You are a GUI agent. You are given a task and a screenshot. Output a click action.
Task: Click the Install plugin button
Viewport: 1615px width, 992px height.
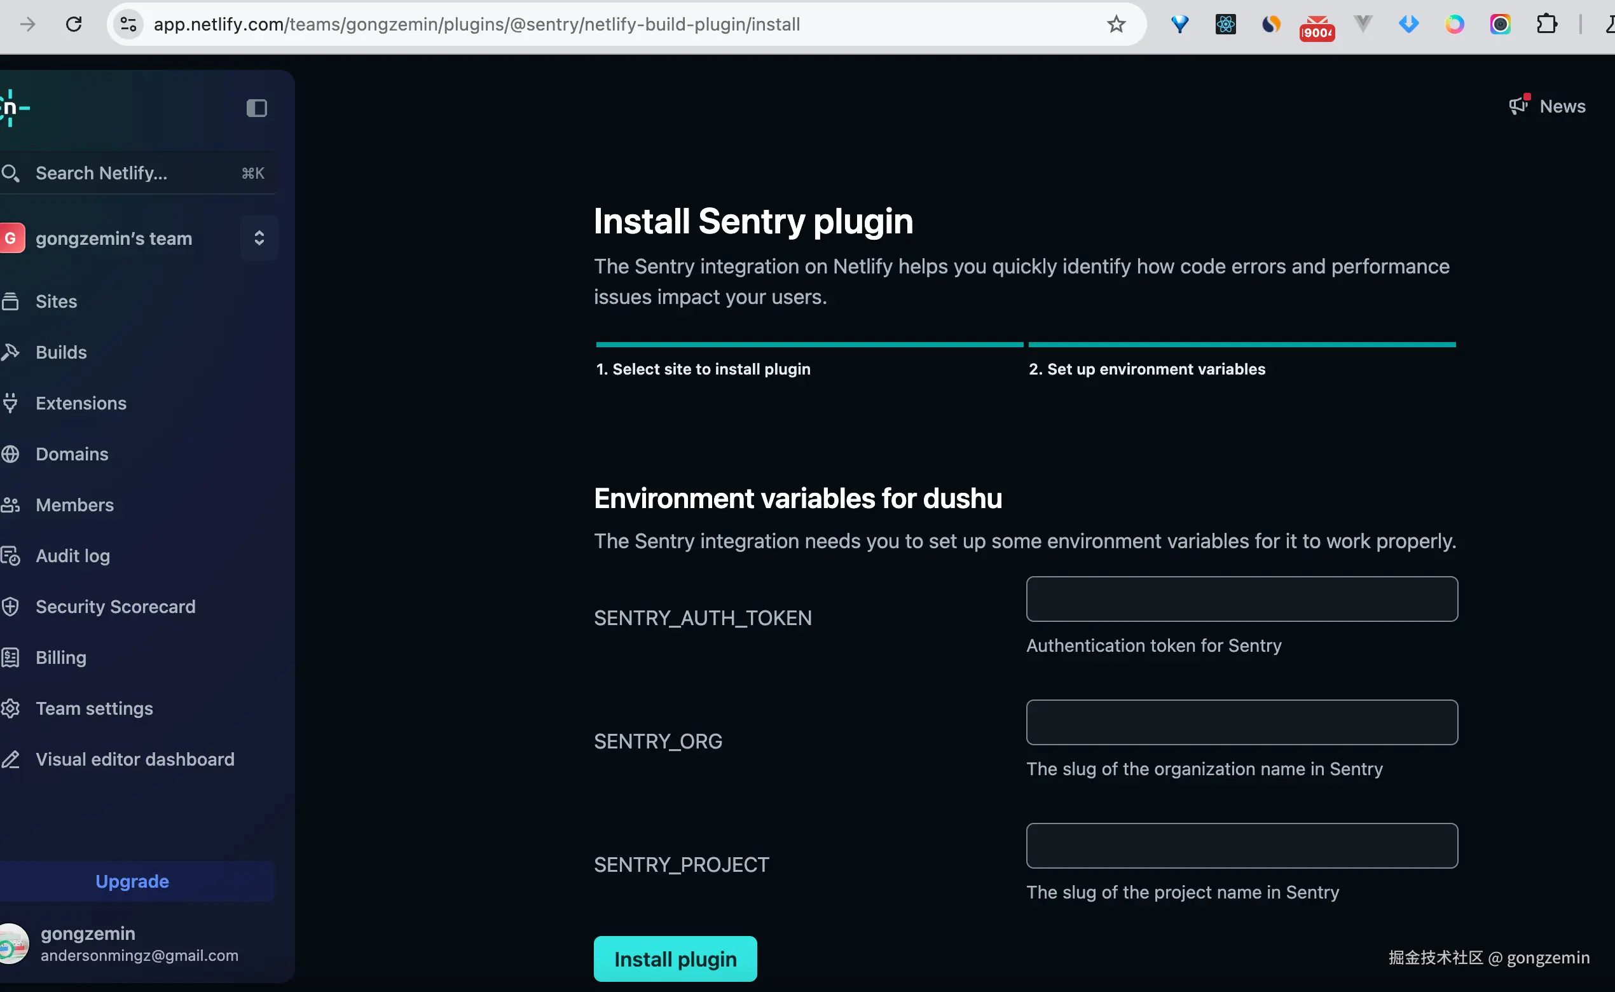click(x=675, y=958)
